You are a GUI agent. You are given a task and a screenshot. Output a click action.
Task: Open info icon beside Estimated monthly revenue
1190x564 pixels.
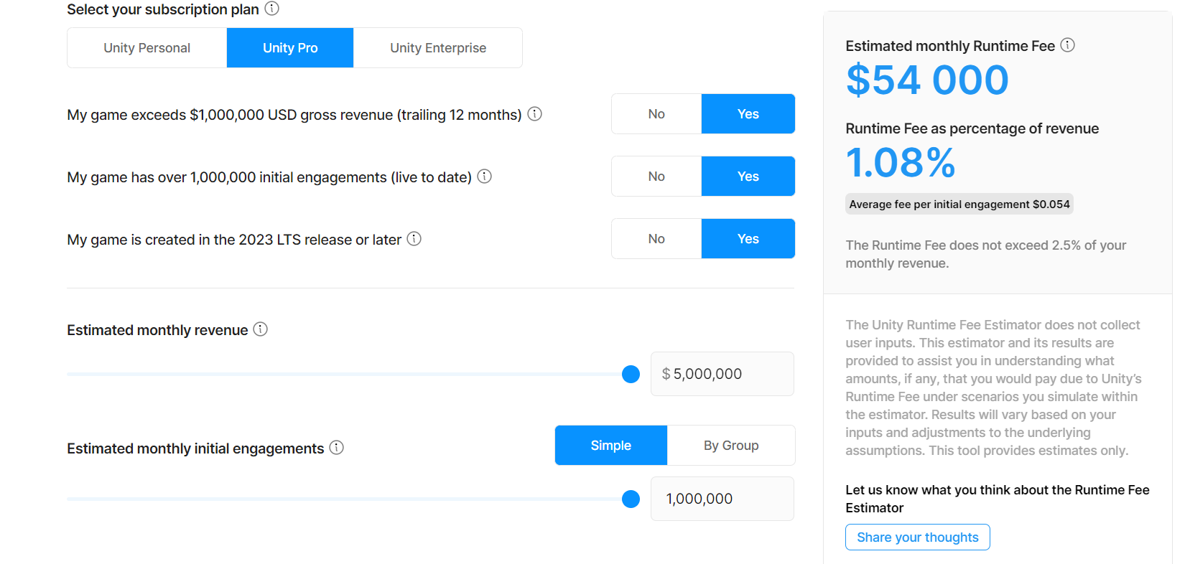tap(260, 329)
